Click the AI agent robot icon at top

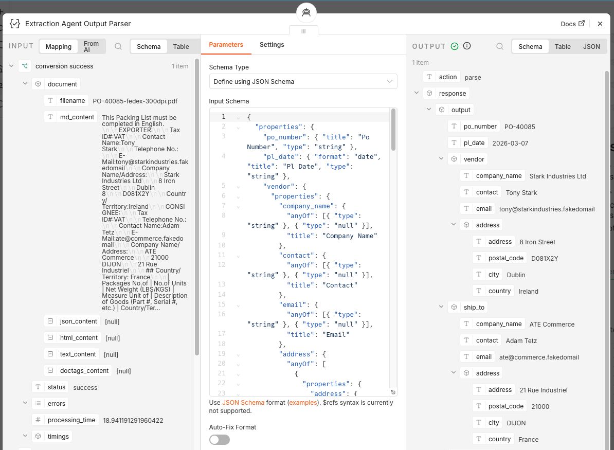coord(306,12)
